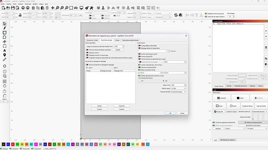Toggle 'Échanger la sortie X/Y avec le laser'
The width and height of the screenshot is (268, 150).
coord(87,55)
